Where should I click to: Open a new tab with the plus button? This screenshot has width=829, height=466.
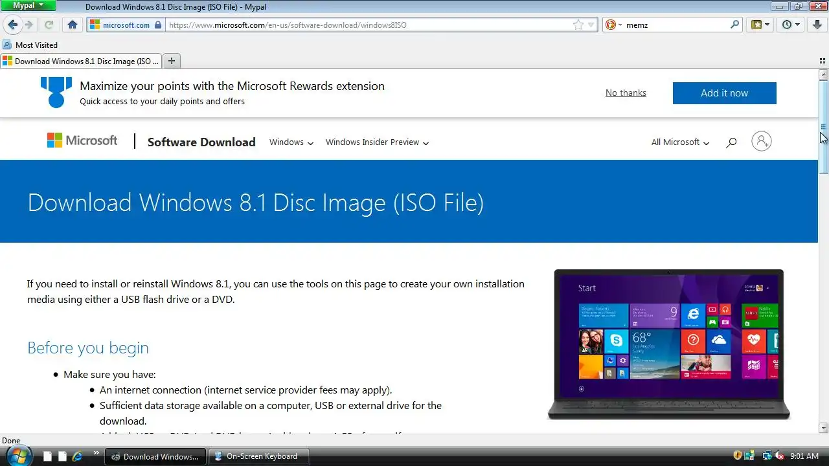[172, 61]
